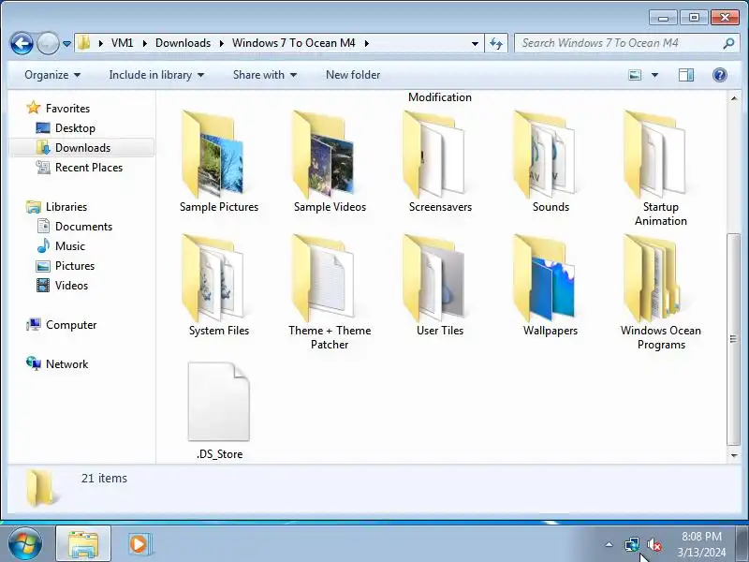
Task: Open the Sample Pictures folder
Action: coord(218,161)
